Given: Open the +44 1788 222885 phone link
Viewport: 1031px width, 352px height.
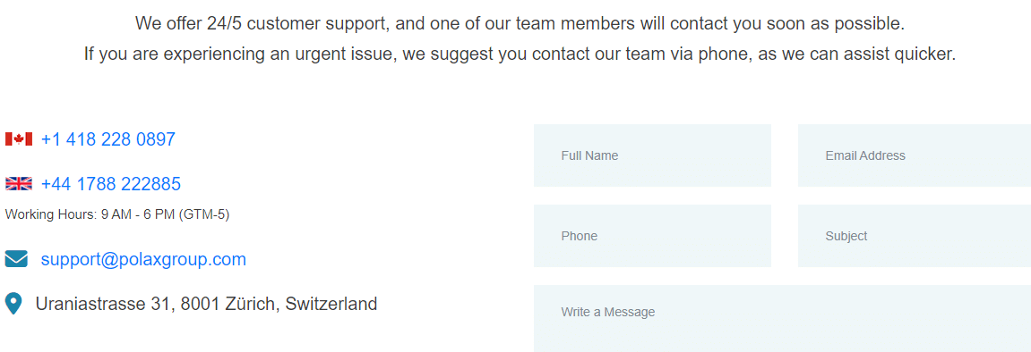Looking at the screenshot, I should point(110,183).
